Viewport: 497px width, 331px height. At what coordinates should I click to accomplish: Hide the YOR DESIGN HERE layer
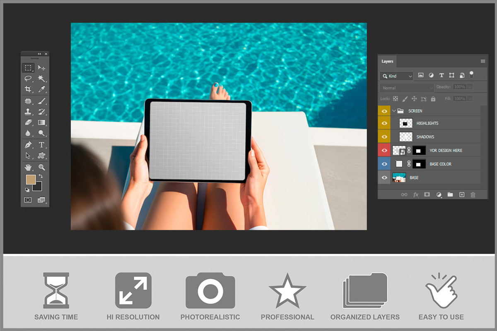tap(384, 150)
